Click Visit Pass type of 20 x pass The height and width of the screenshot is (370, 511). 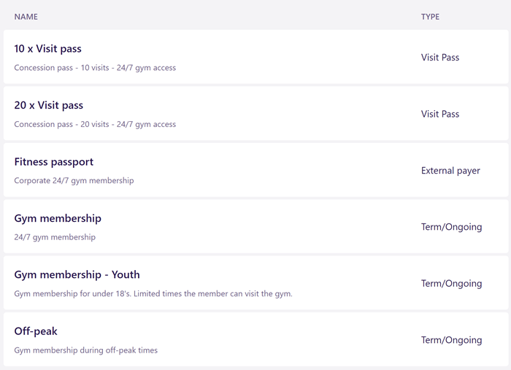point(440,115)
